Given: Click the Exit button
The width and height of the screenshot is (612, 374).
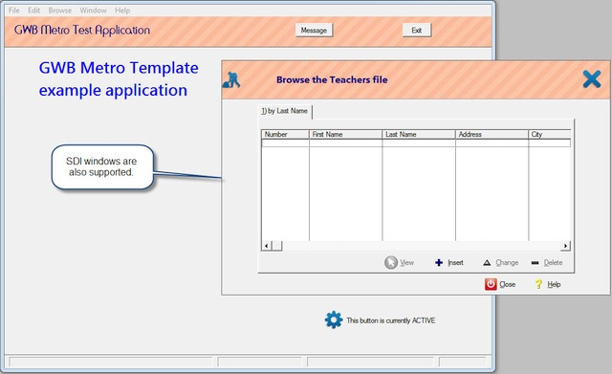Looking at the screenshot, I should click(x=417, y=30).
